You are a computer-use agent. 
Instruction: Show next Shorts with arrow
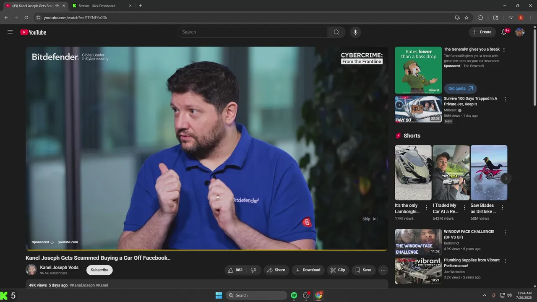pos(506,178)
